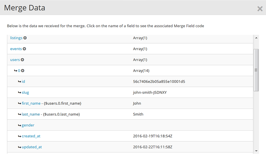Click the listings field name
The image size is (266, 161).
pos(16,38)
